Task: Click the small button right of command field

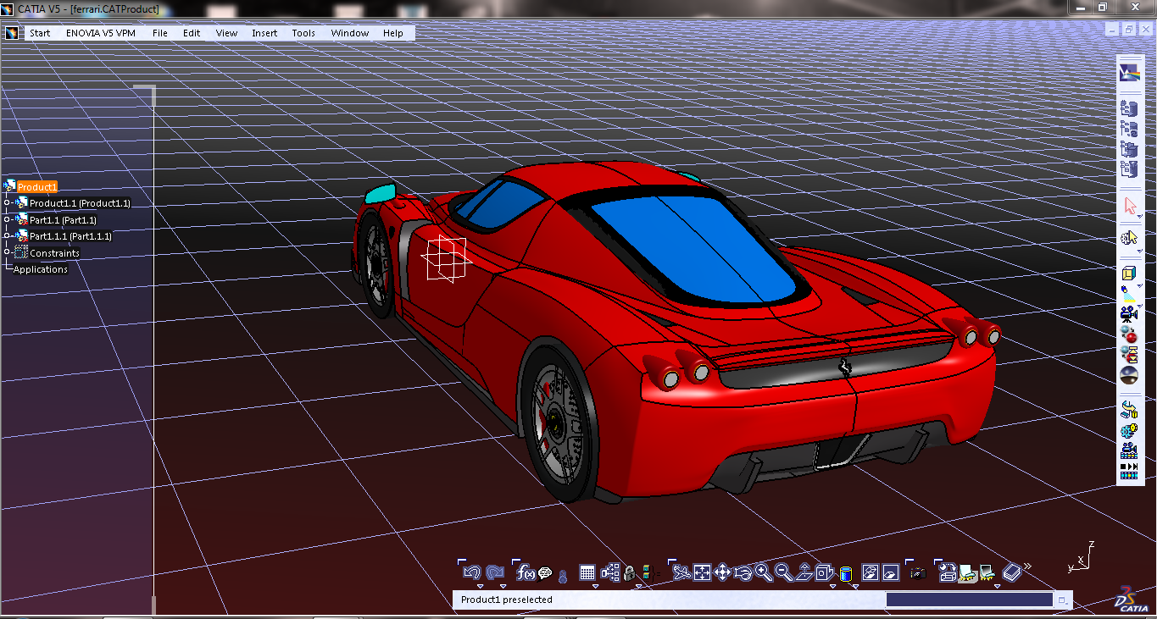Action: coord(1061,600)
